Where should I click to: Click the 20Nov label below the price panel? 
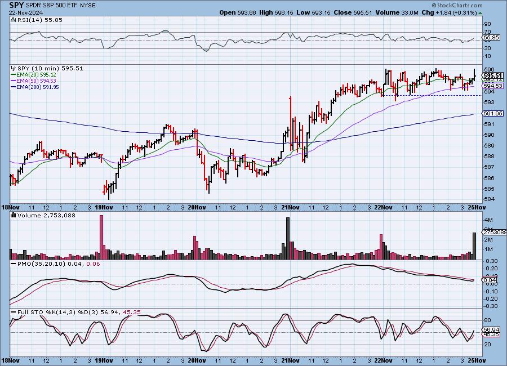(197, 207)
